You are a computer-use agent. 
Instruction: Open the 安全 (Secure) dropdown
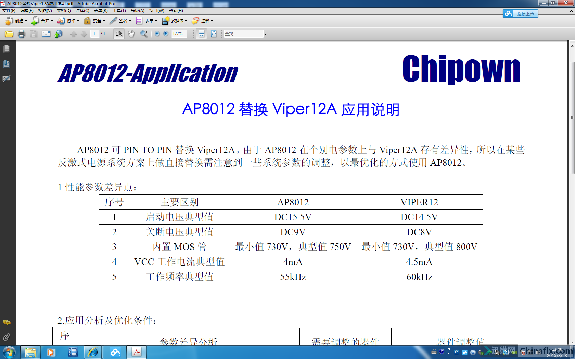tap(94, 21)
